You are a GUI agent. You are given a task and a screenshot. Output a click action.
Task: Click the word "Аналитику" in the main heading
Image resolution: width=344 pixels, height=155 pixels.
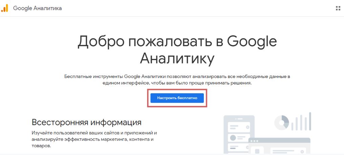pyautogui.click(x=177, y=59)
